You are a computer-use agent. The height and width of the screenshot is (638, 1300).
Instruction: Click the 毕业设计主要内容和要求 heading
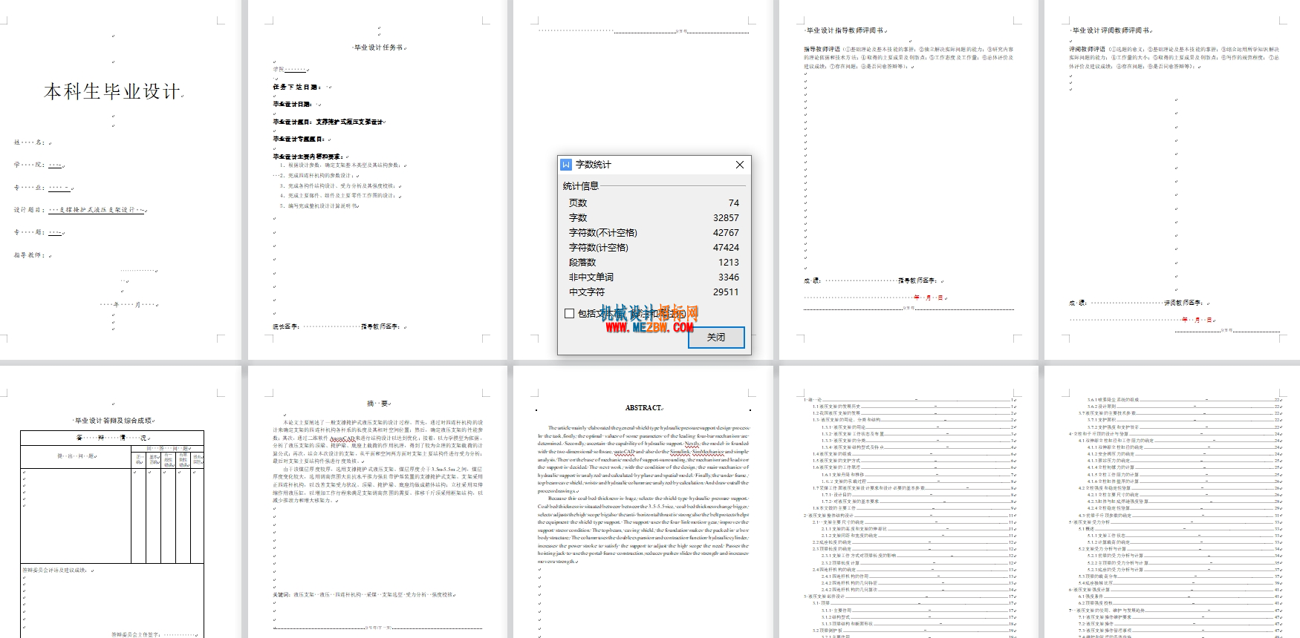tap(308, 157)
